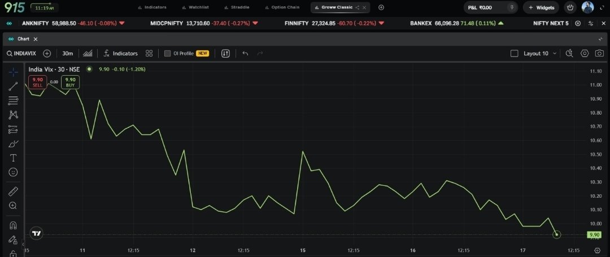Screen dimensions: 610x257
Task: Open chart settings hexagon icon
Action: pyautogui.click(x=585, y=53)
